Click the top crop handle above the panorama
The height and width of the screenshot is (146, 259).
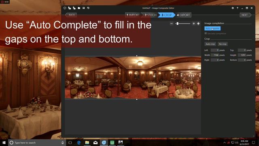tap(137, 56)
